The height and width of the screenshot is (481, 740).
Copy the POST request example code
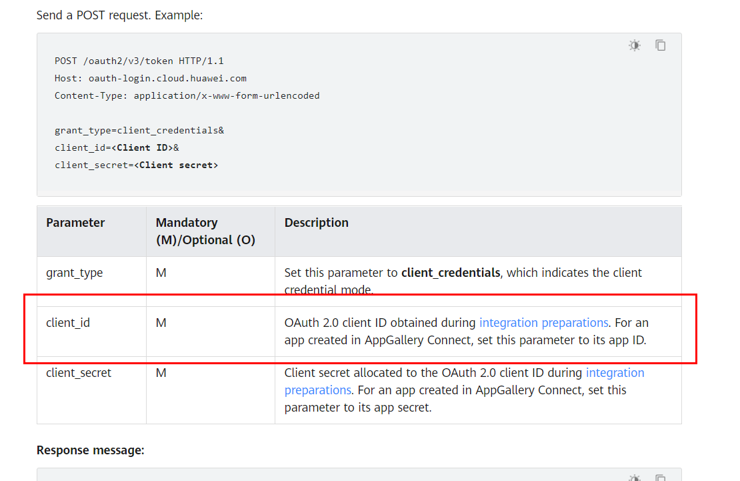coord(660,45)
